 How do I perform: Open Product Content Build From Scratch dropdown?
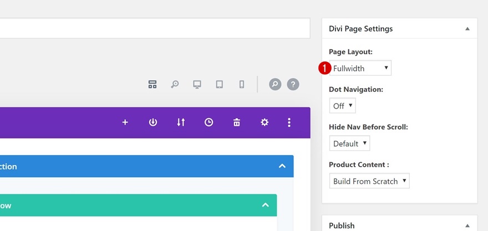(x=369, y=181)
